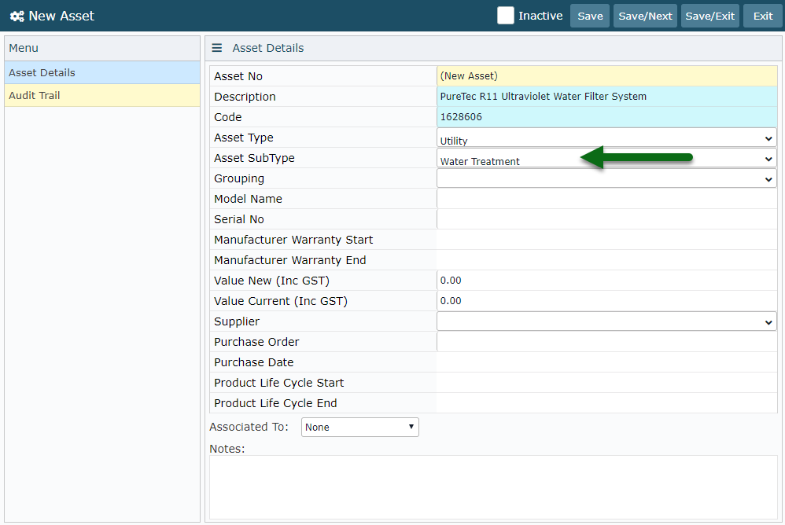Tick the Inactive checkbox
Image resolution: width=785 pixels, height=525 pixels.
(506, 16)
